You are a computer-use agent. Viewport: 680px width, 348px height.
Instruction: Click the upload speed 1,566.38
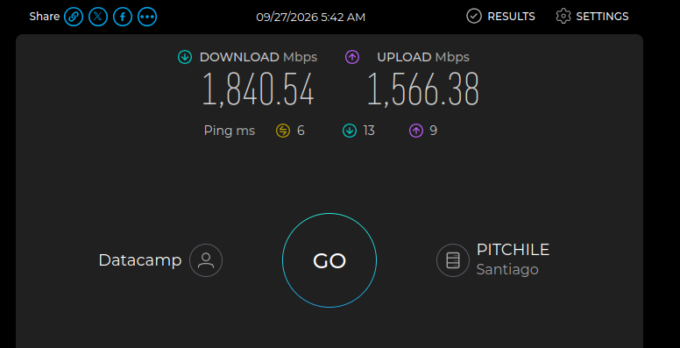pos(423,89)
